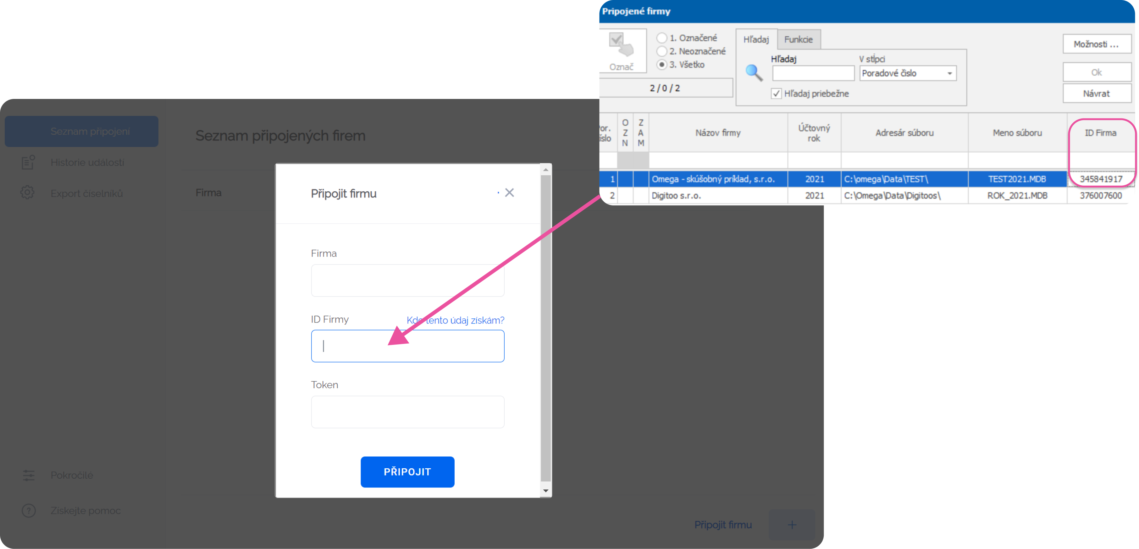Click the Získejte pomoc question mark icon
1139x549 pixels.
28,511
